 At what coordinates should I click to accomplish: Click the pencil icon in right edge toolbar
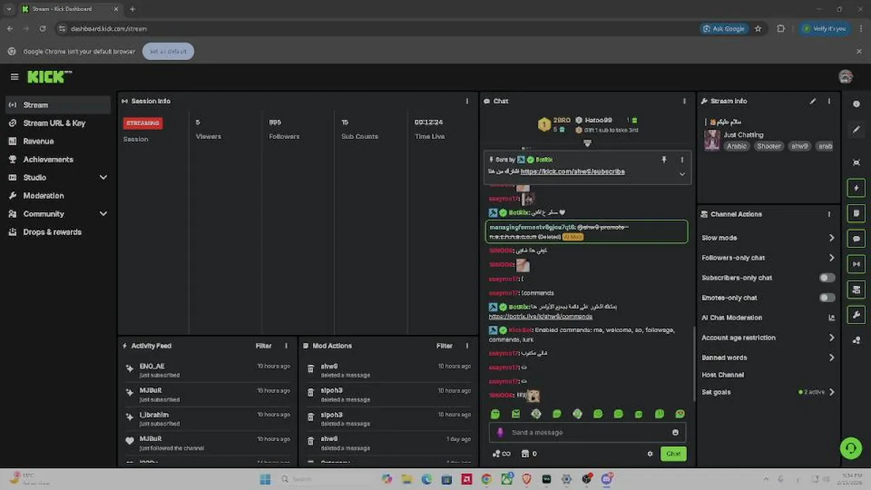tap(856, 129)
